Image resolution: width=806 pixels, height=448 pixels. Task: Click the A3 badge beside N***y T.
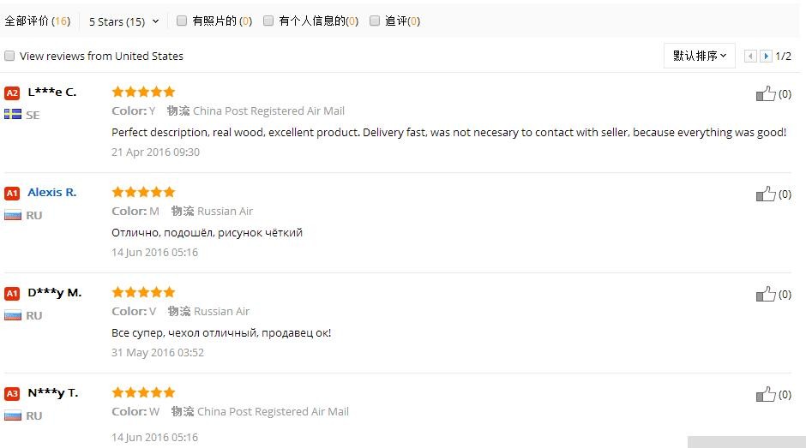click(x=12, y=394)
